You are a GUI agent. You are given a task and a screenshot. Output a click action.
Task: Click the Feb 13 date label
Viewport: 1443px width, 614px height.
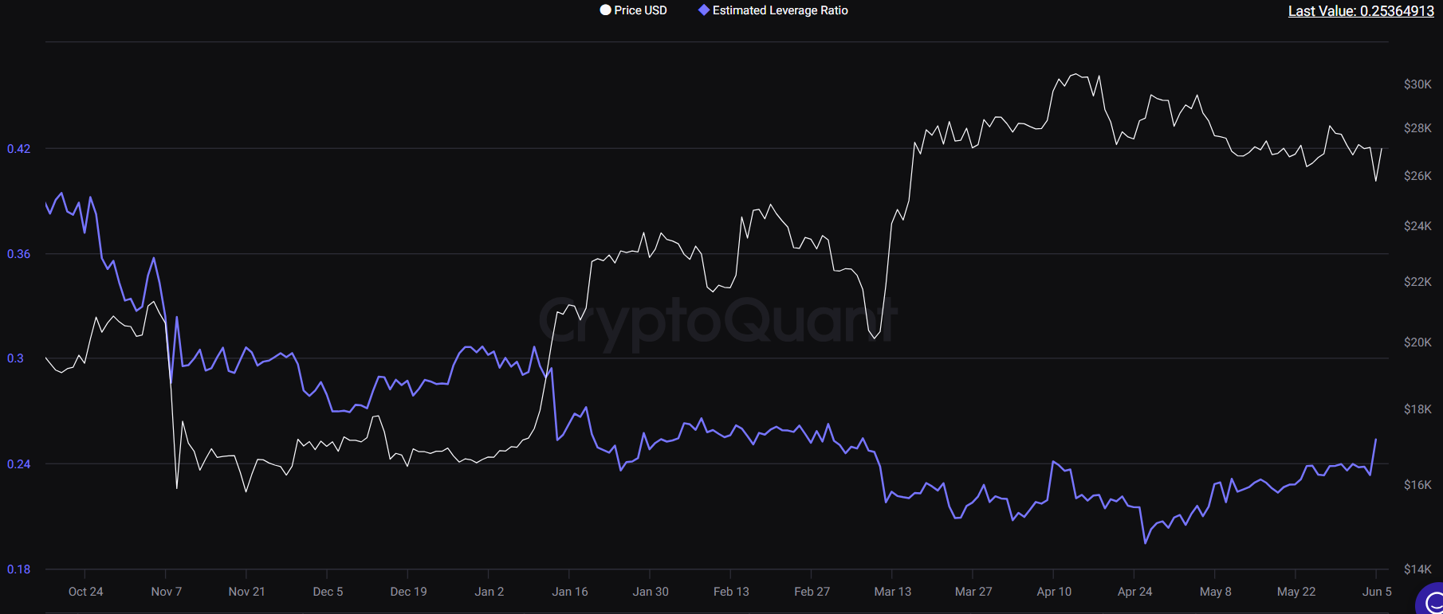click(731, 592)
